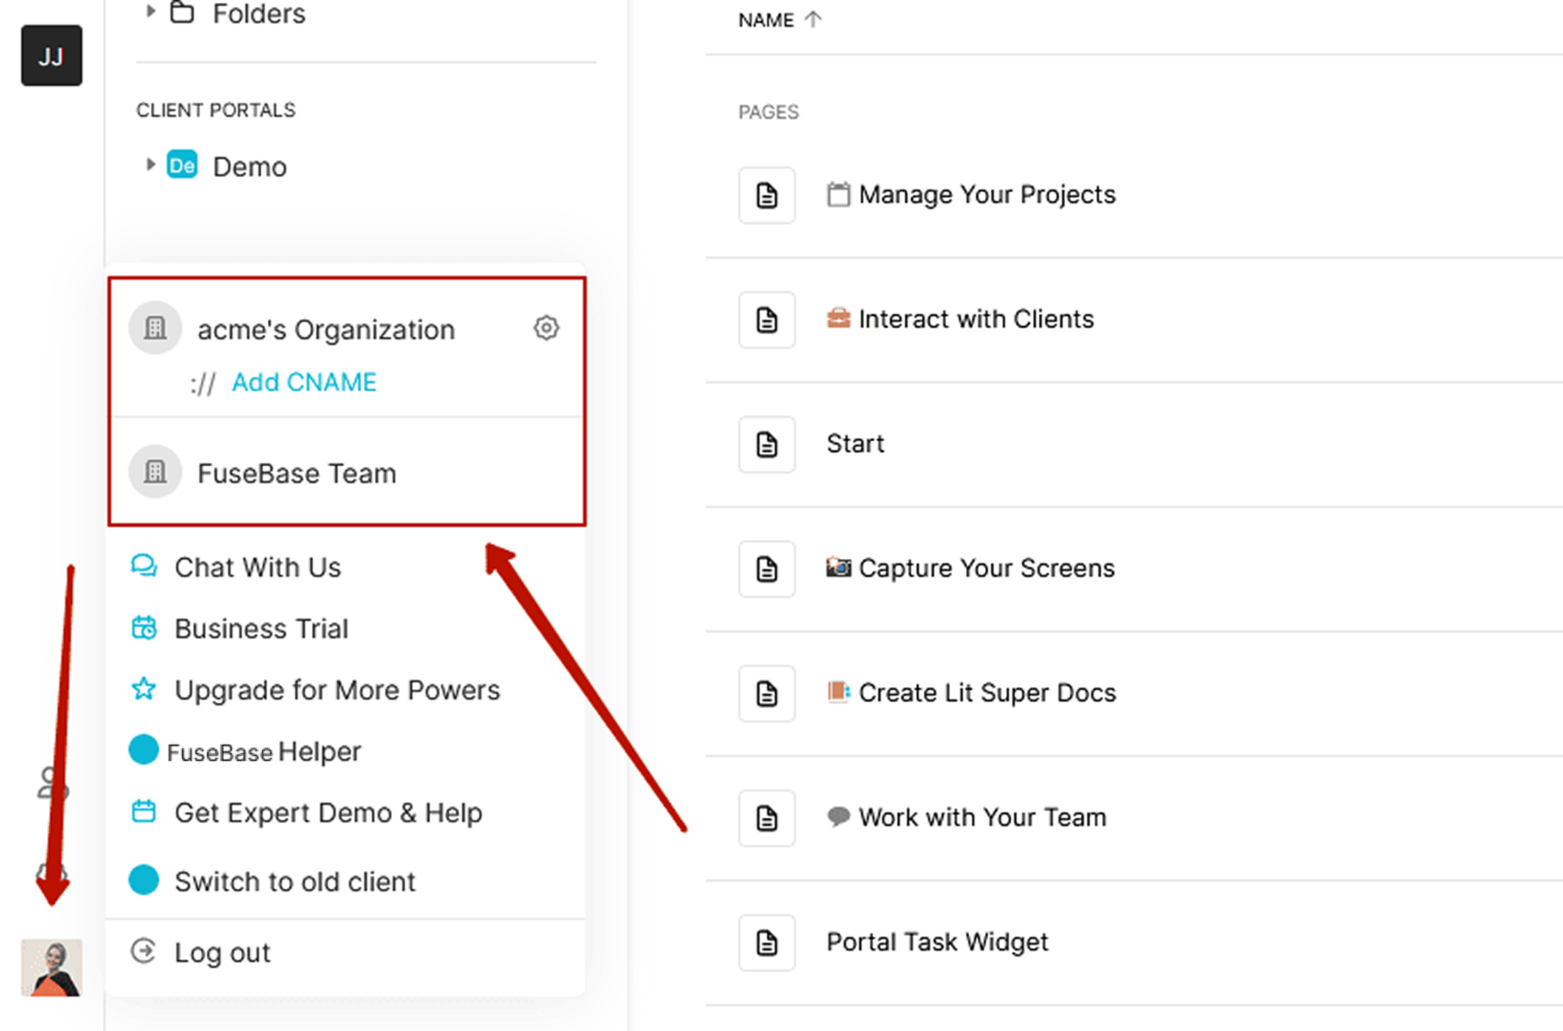1563x1031 pixels.
Task: Expand the Demo client portal
Action: pos(150,165)
